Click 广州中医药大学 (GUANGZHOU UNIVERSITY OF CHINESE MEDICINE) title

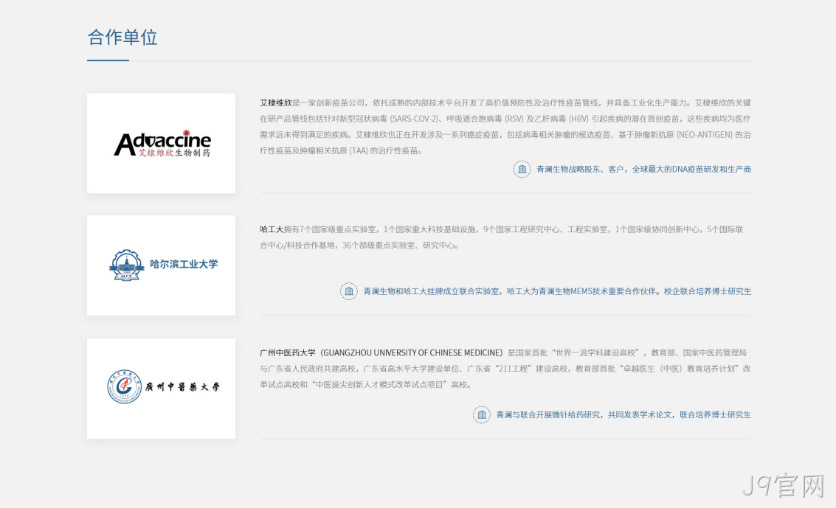(381, 352)
